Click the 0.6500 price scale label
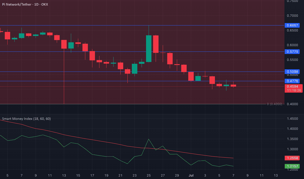 click(292, 30)
